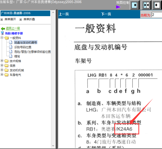Click 菜单展开 to expand the menu
This screenshot has width=162, height=149.
pyautogui.click(x=10, y=19)
